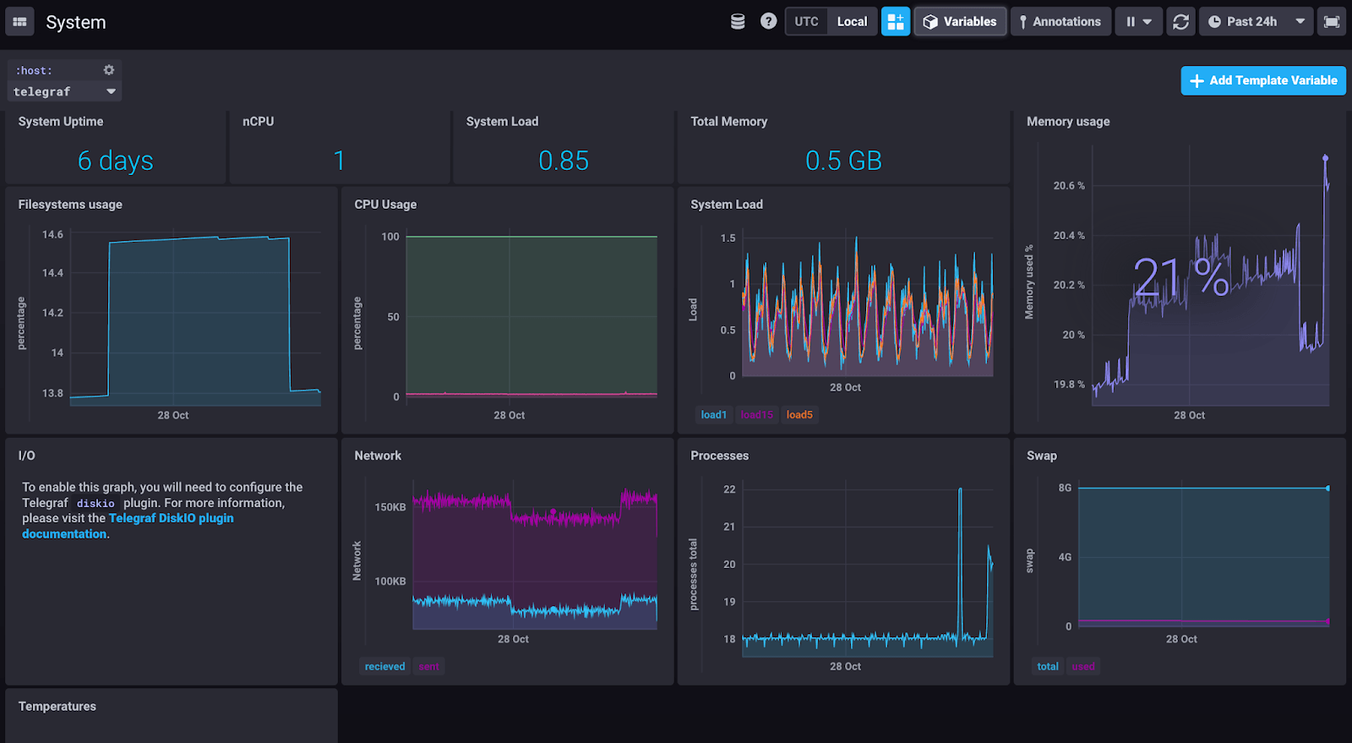Open the dashboards list grid icon

point(19,22)
